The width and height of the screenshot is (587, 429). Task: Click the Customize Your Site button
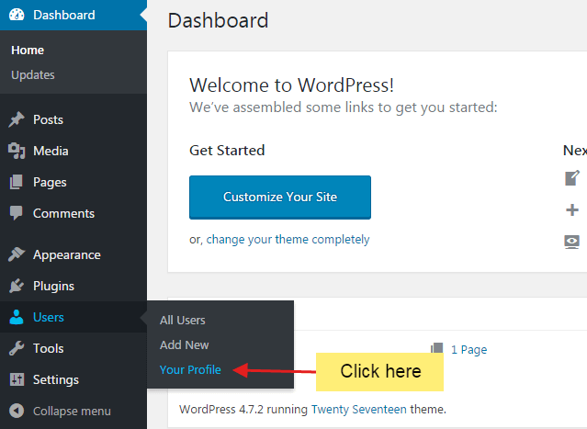[280, 198]
